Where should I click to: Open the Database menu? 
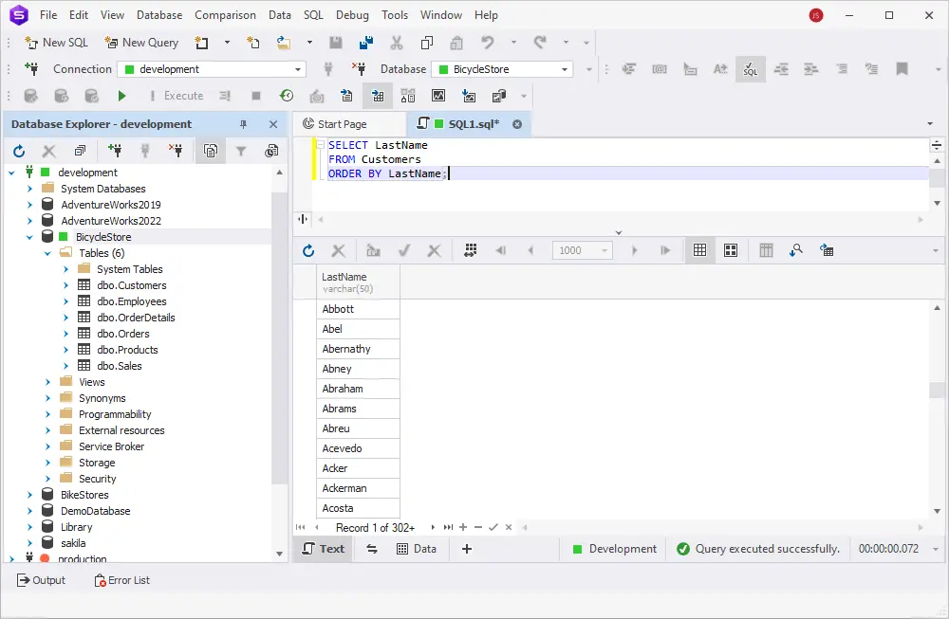tap(158, 15)
